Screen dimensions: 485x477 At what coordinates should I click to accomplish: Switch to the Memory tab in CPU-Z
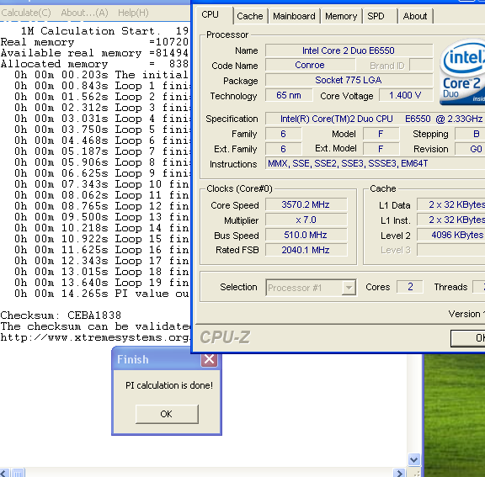341,16
